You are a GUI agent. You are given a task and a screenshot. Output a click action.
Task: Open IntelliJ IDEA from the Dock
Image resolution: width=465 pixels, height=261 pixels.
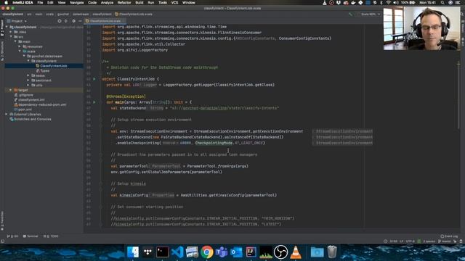(x=251, y=252)
